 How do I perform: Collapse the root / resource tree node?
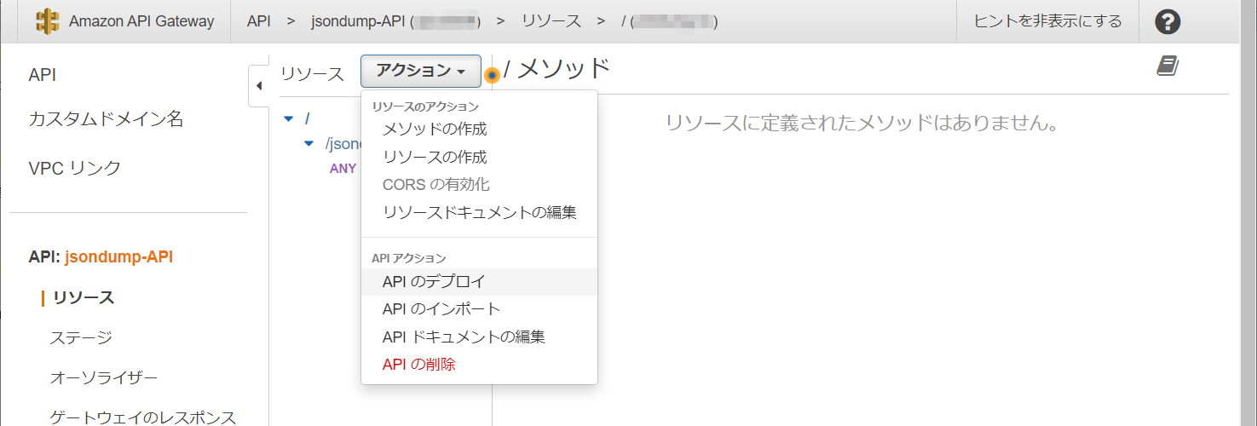point(288,118)
